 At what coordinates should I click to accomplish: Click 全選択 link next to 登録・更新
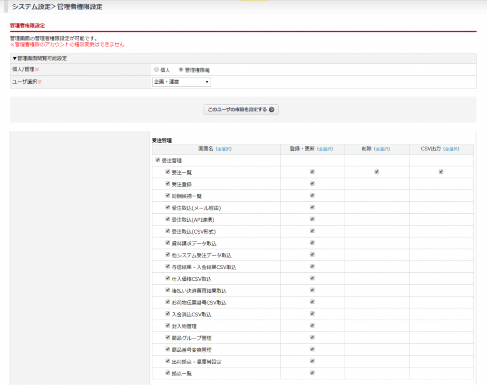pyautogui.click(x=325, y=149)
